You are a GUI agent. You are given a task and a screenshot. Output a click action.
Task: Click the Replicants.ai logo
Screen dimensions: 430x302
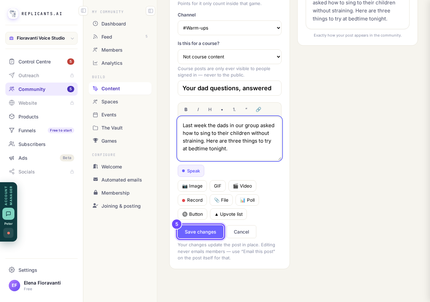[x=13, y=14]
